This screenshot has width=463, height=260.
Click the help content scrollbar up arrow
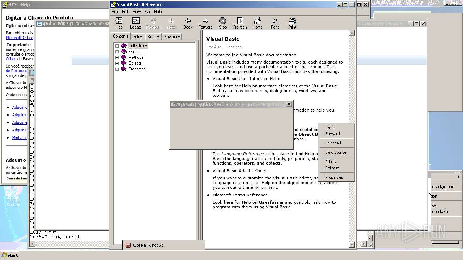click(x=352, y=33)
